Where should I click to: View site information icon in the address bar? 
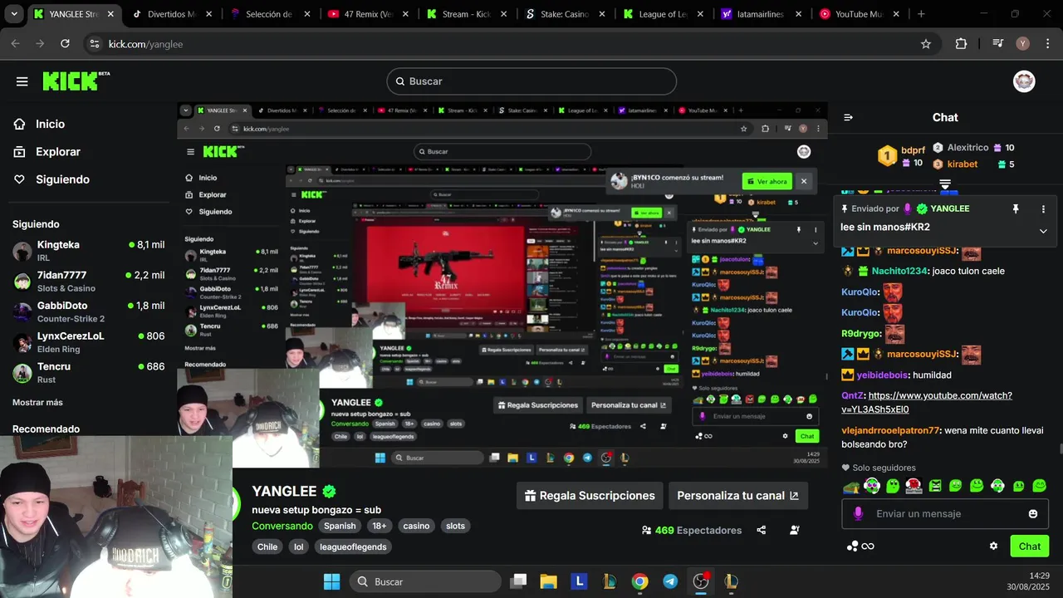click(94, 44)
